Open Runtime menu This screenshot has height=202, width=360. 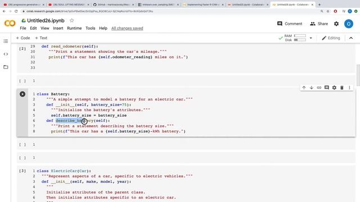click(74, 28)
